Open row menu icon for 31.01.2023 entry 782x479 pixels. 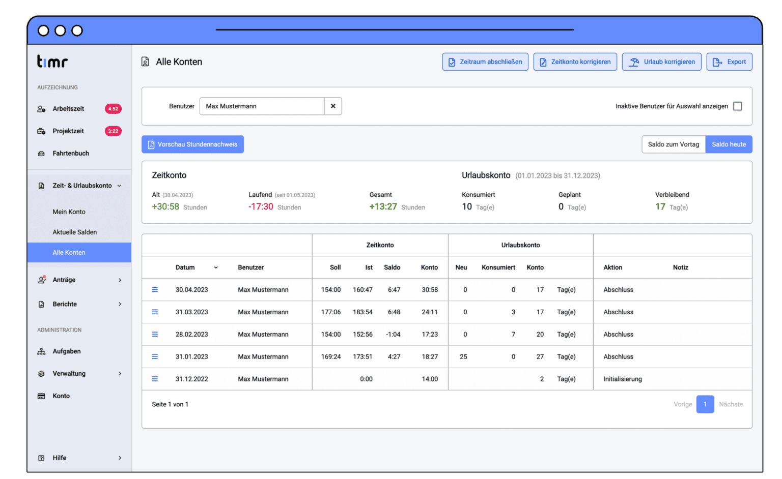coord(155,357)
